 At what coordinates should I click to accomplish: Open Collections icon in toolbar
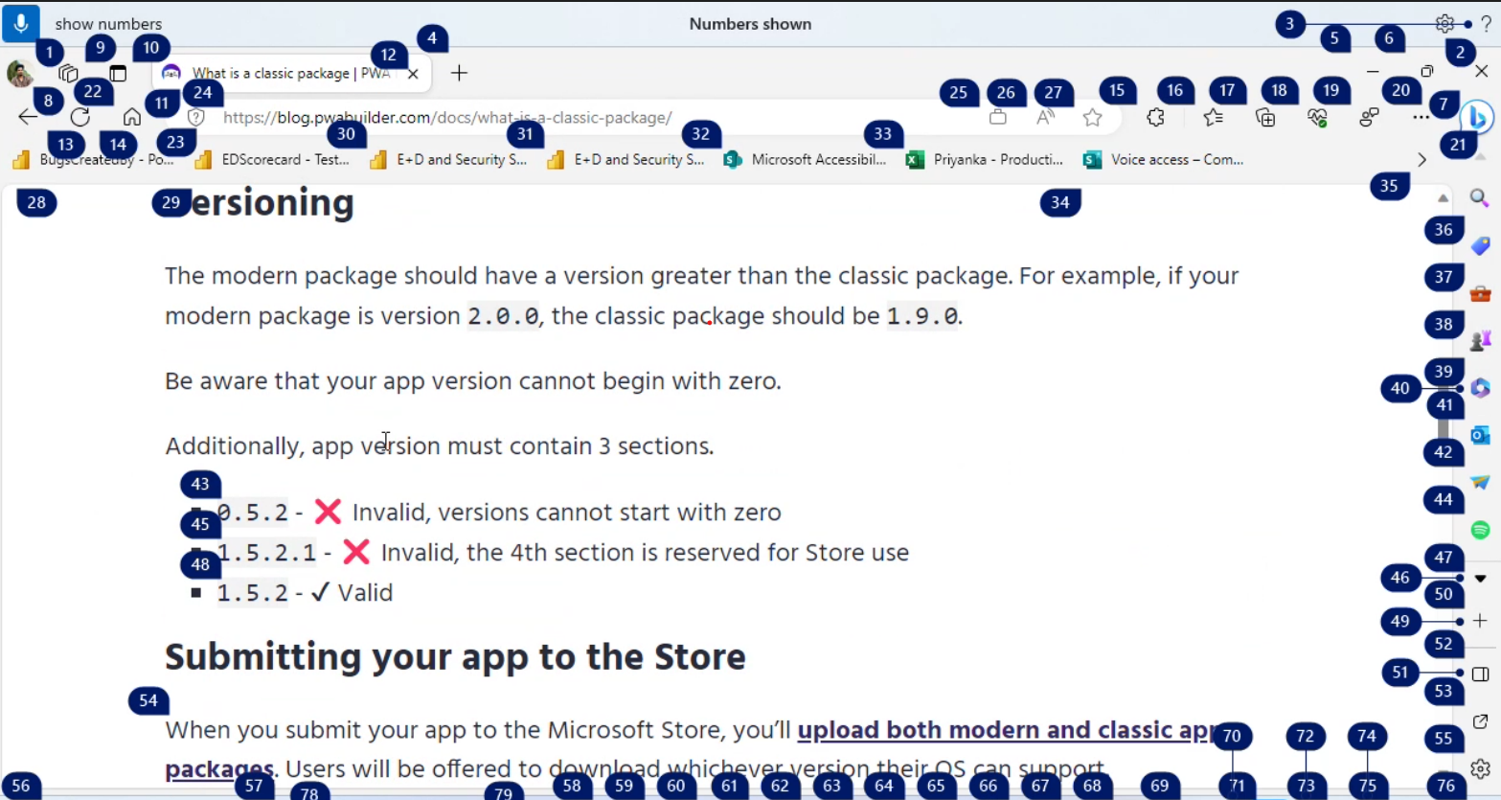(1264, 117)
